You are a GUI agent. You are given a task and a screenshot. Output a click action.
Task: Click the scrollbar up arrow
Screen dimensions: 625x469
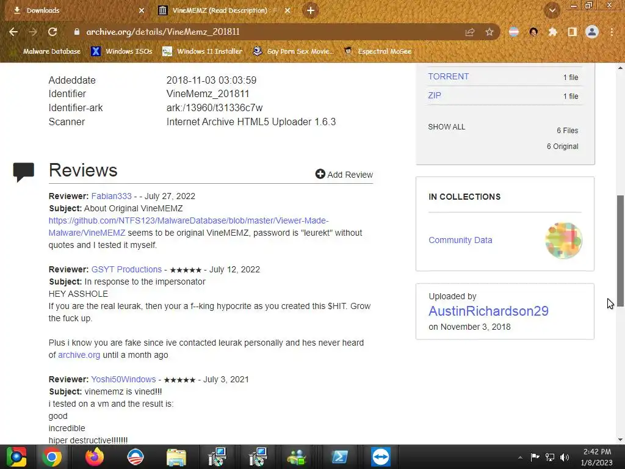click(621, 68)
